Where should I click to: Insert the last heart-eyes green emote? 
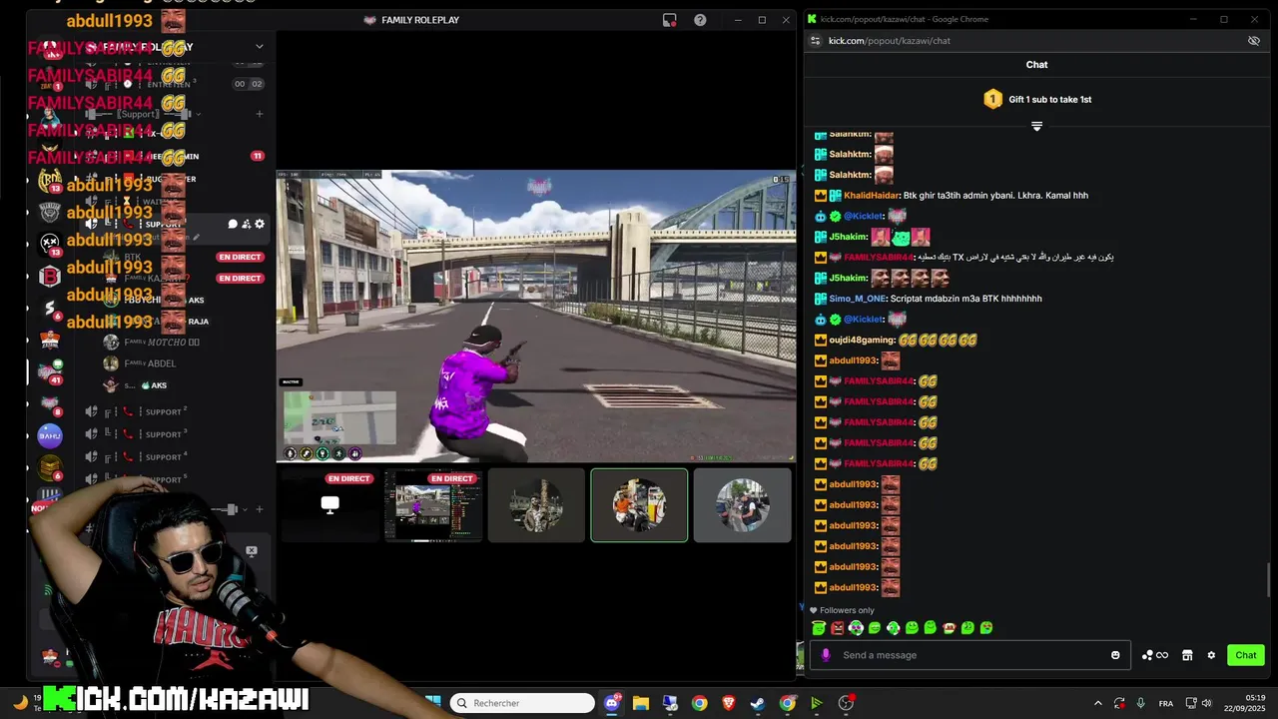pyautogui.click(x=986, y=628)
